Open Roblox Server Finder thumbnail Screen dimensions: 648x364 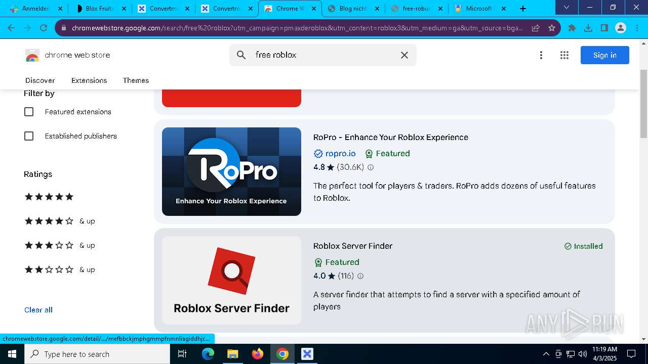pyautogui.click(x=231, y=280)
